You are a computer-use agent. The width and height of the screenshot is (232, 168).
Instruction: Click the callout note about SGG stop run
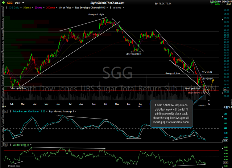click(171, 114)
